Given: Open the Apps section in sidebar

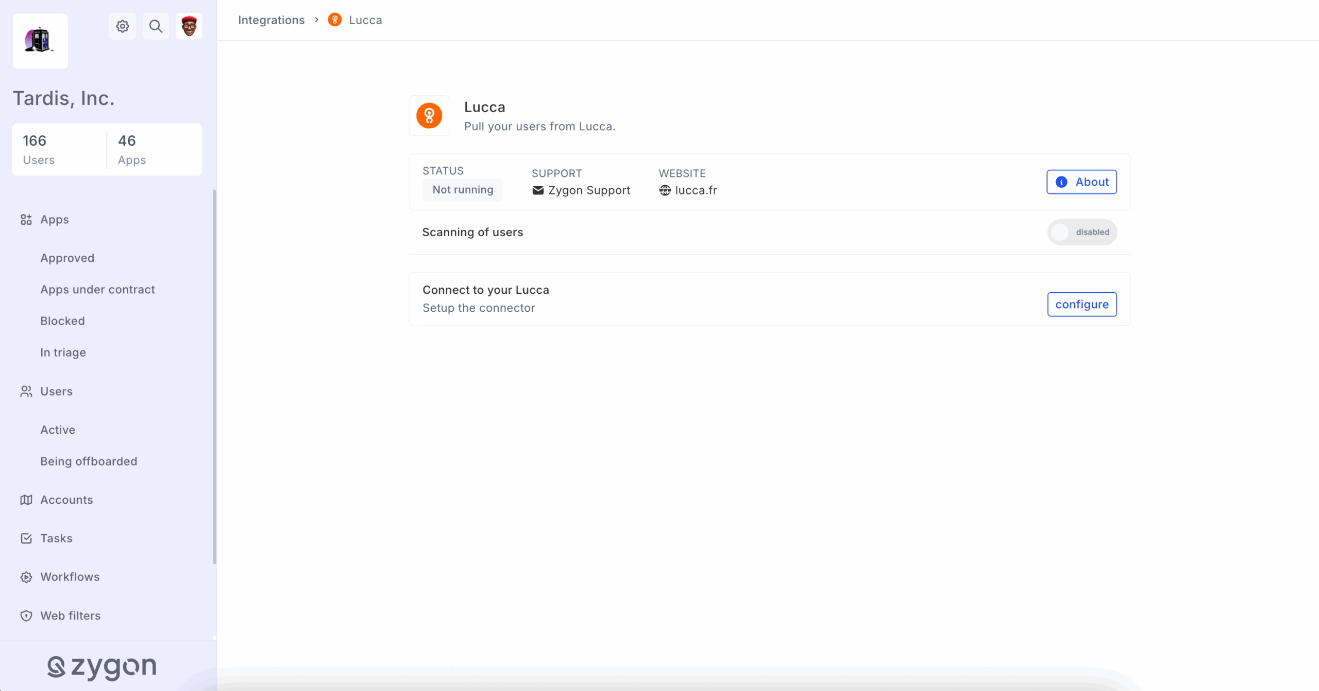Looking at the screenshot, I should (x=55, y=220).
